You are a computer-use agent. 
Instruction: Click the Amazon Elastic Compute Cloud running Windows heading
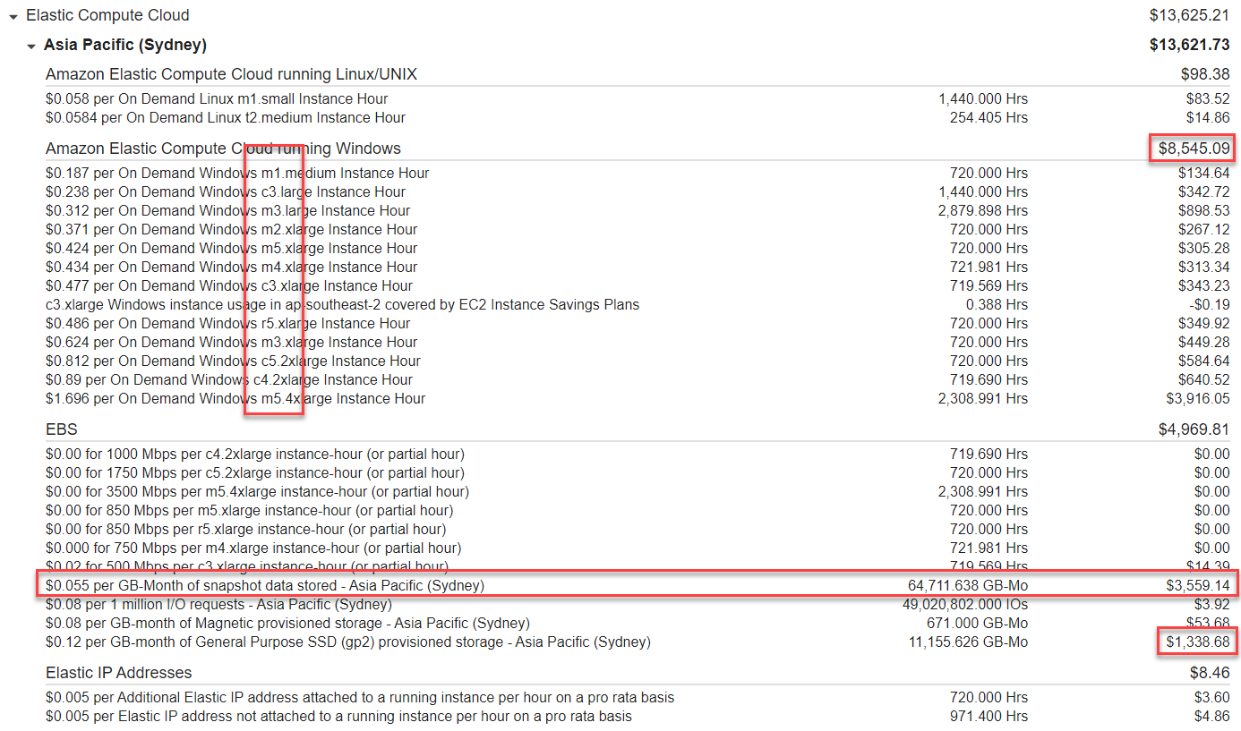(x=223, y=149)
